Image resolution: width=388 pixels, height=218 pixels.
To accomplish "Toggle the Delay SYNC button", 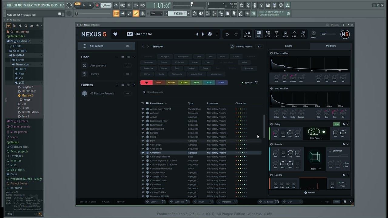I will click(336, 124).
